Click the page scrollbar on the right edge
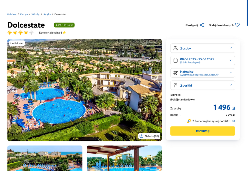 click(x=247, y=13)
